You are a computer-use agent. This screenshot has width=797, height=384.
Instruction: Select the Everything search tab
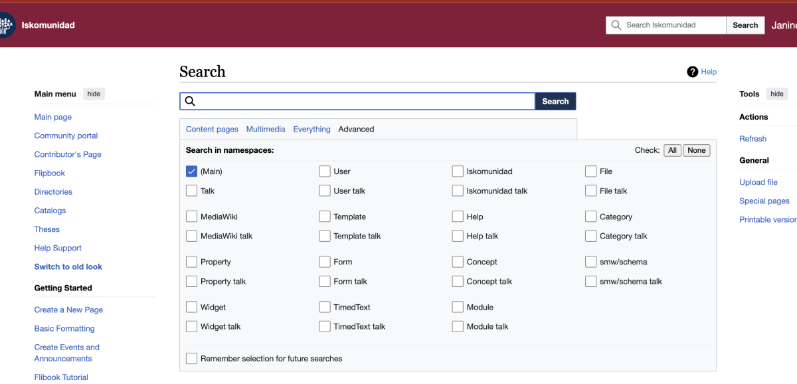tap(311, 130)
